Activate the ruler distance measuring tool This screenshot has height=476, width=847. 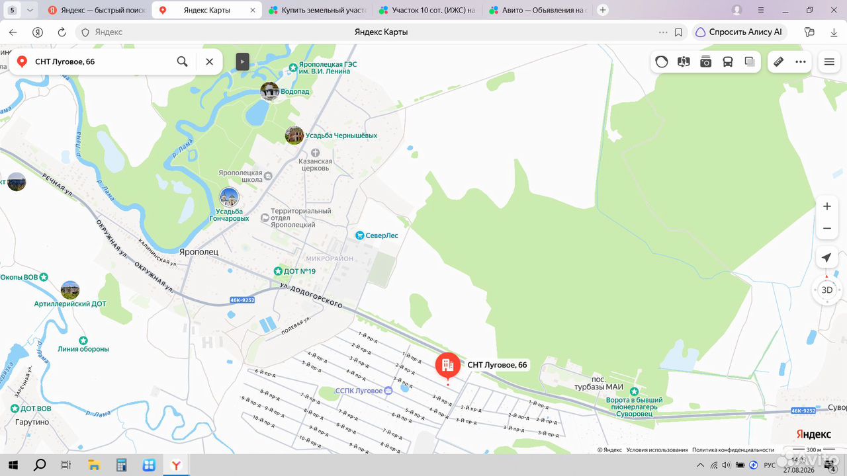(x=779, y=61)
